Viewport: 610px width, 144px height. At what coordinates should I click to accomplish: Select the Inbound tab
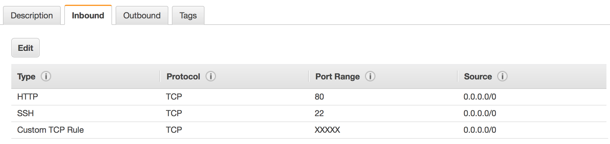click(x=88, y=15)
